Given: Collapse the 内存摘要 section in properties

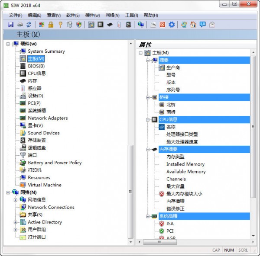Looking at the screenshot, I should tap(148, 150).
